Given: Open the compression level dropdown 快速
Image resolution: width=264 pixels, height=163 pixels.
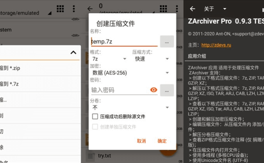Looking at the screenshot, I should [152, 59].
